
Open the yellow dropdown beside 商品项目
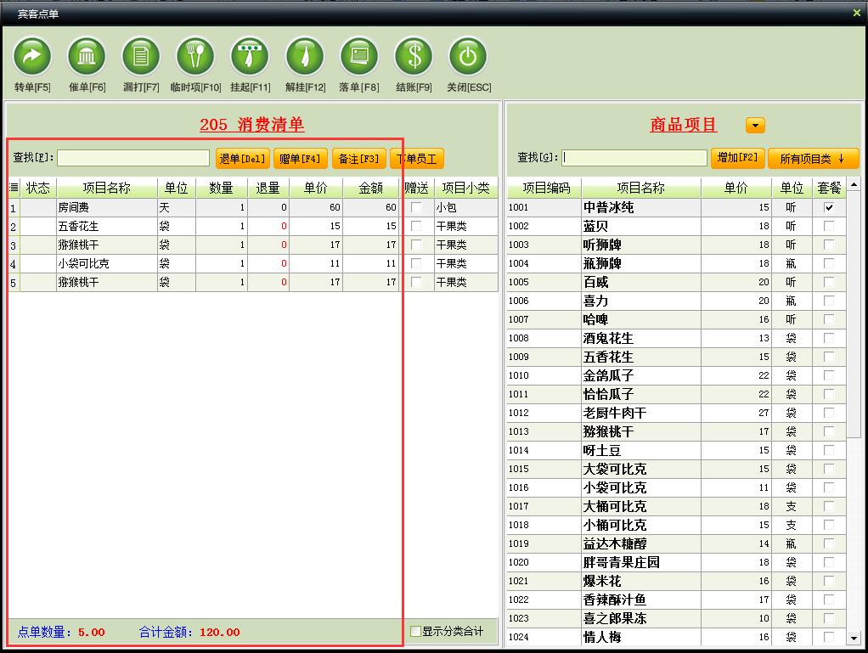(755, 125)
